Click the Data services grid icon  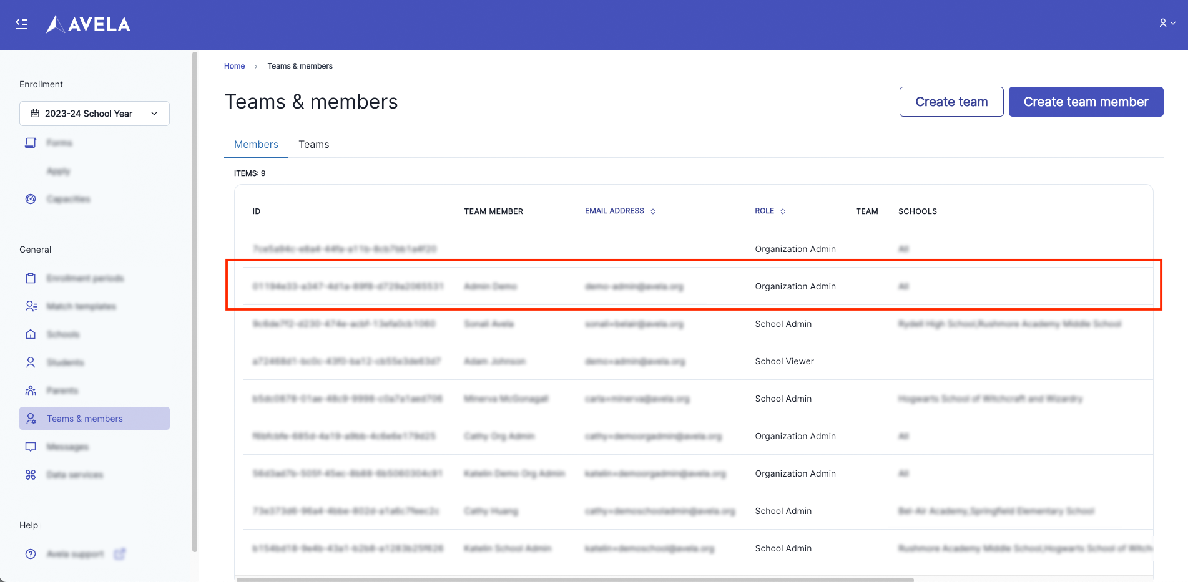(31, 475)
